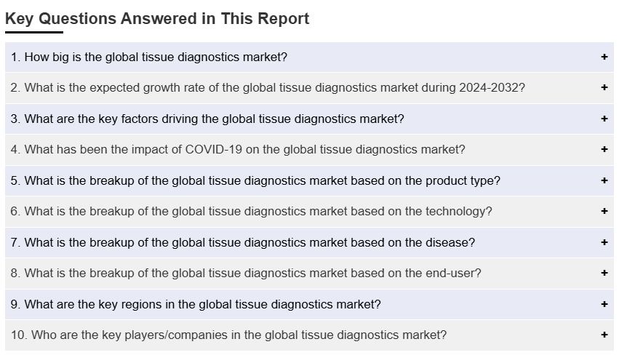Screen dimensions: 619x355
Task: Select the 'Key Questions Answered in This Report' heading
Action: (x=157, y=19)
